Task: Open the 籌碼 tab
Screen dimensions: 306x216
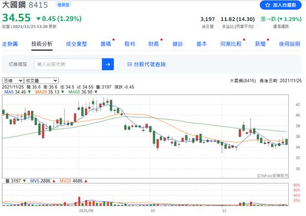Action: coord(106,44)
